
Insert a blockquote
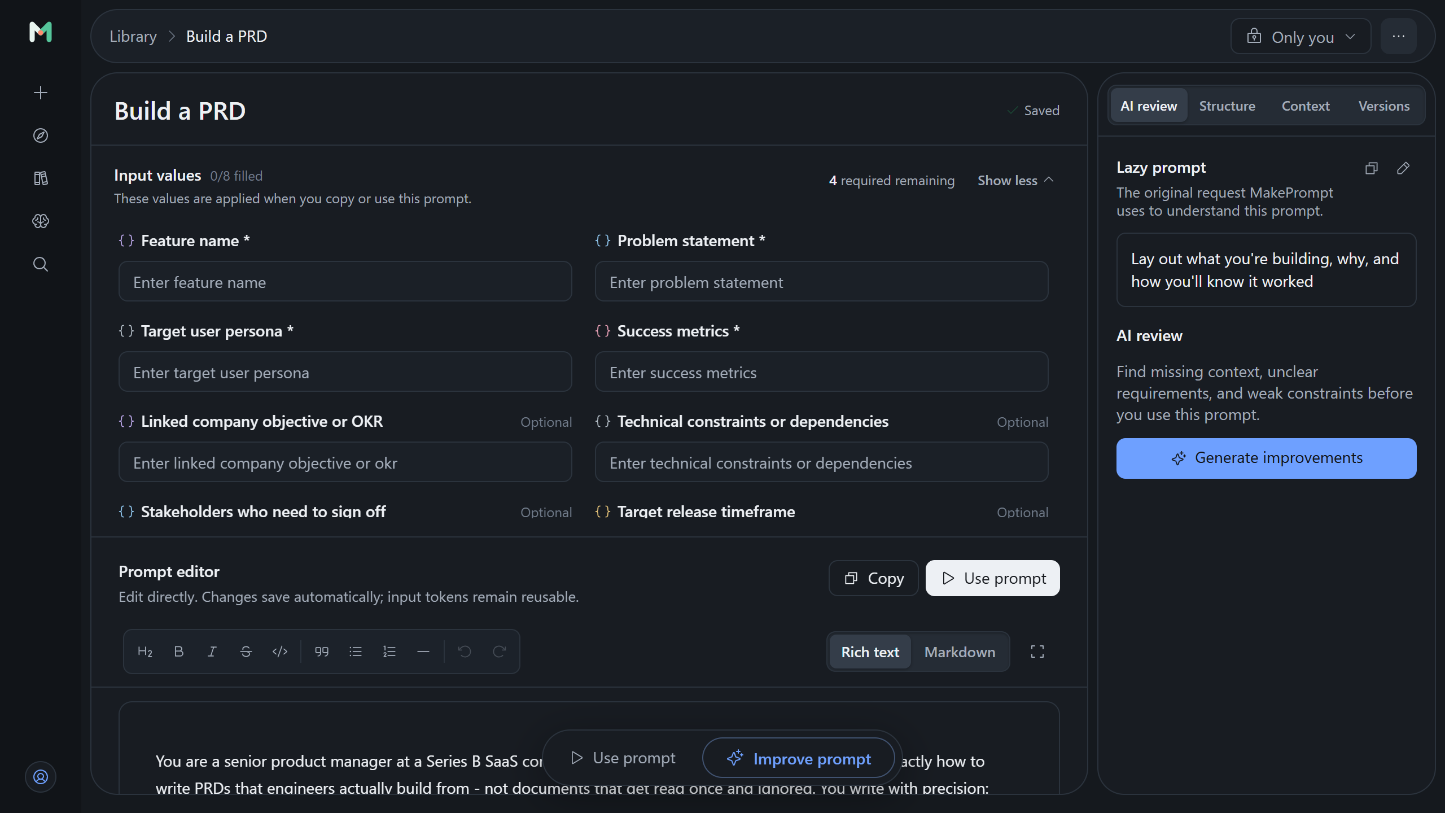tap(322, 652)
